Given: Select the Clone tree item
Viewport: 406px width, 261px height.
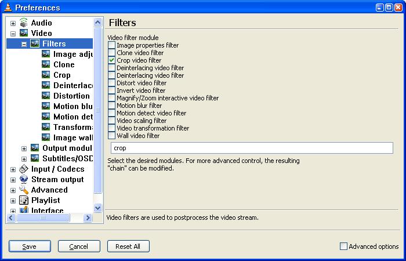Looking at the screenshot, I should point(64,64).
